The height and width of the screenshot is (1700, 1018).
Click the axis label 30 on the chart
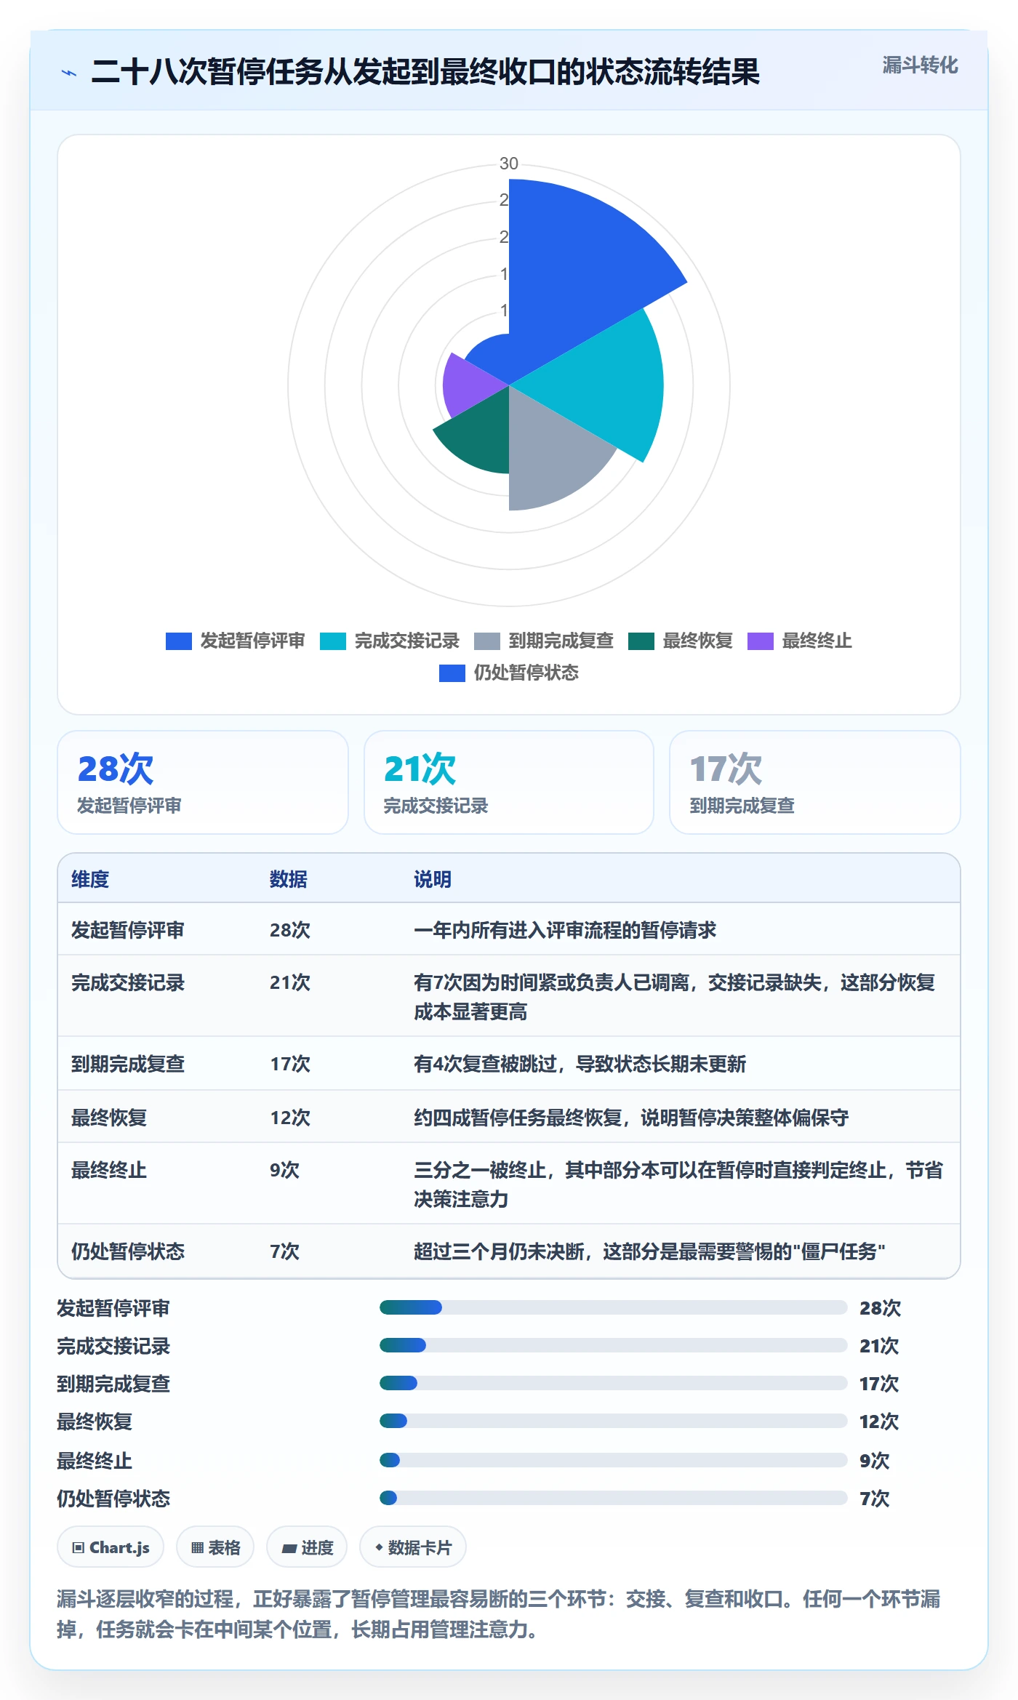pyautogui.click(x=509, y=164)
